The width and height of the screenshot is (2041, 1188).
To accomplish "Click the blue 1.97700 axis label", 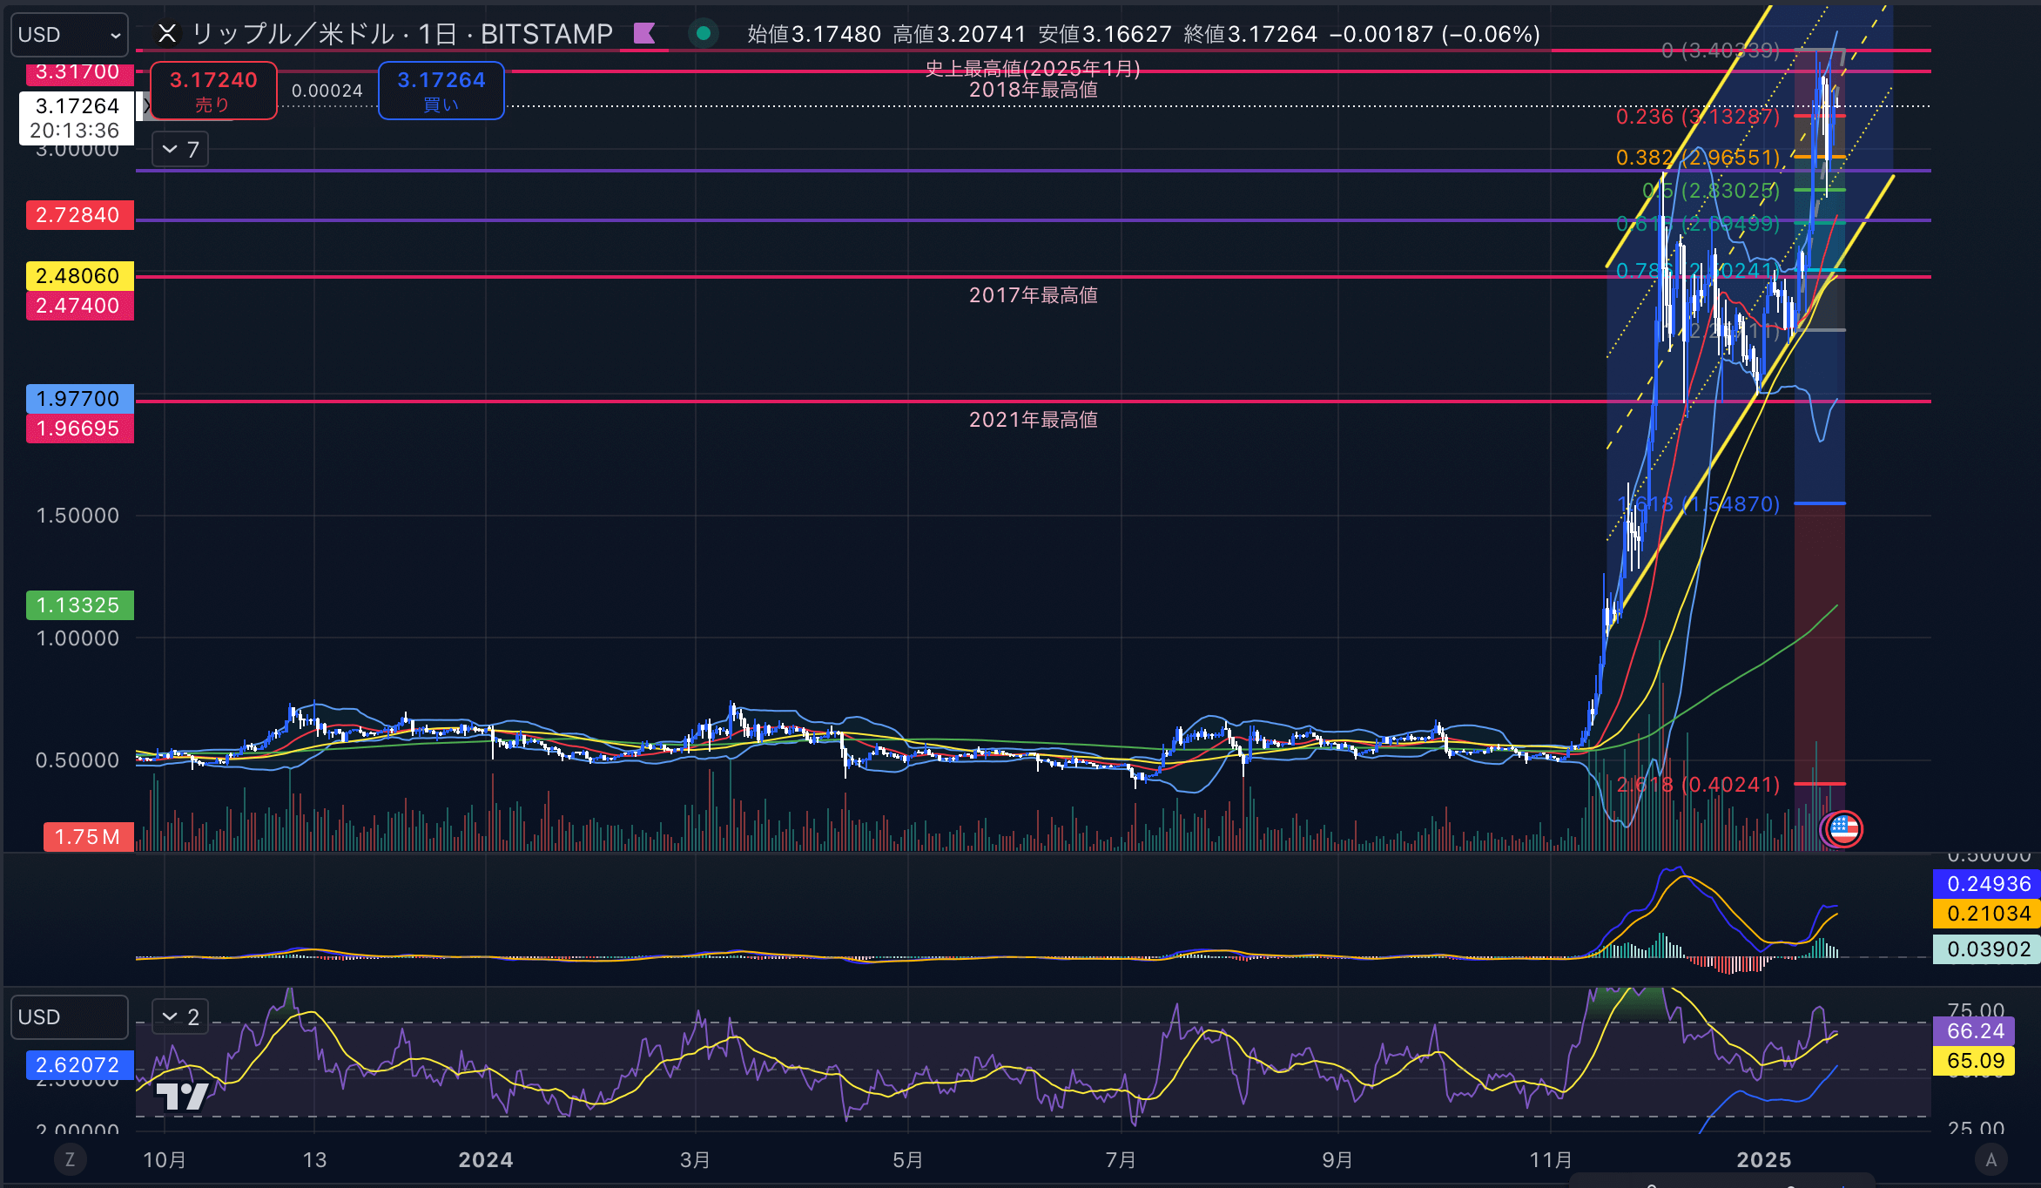I will [x=80, y=399].
